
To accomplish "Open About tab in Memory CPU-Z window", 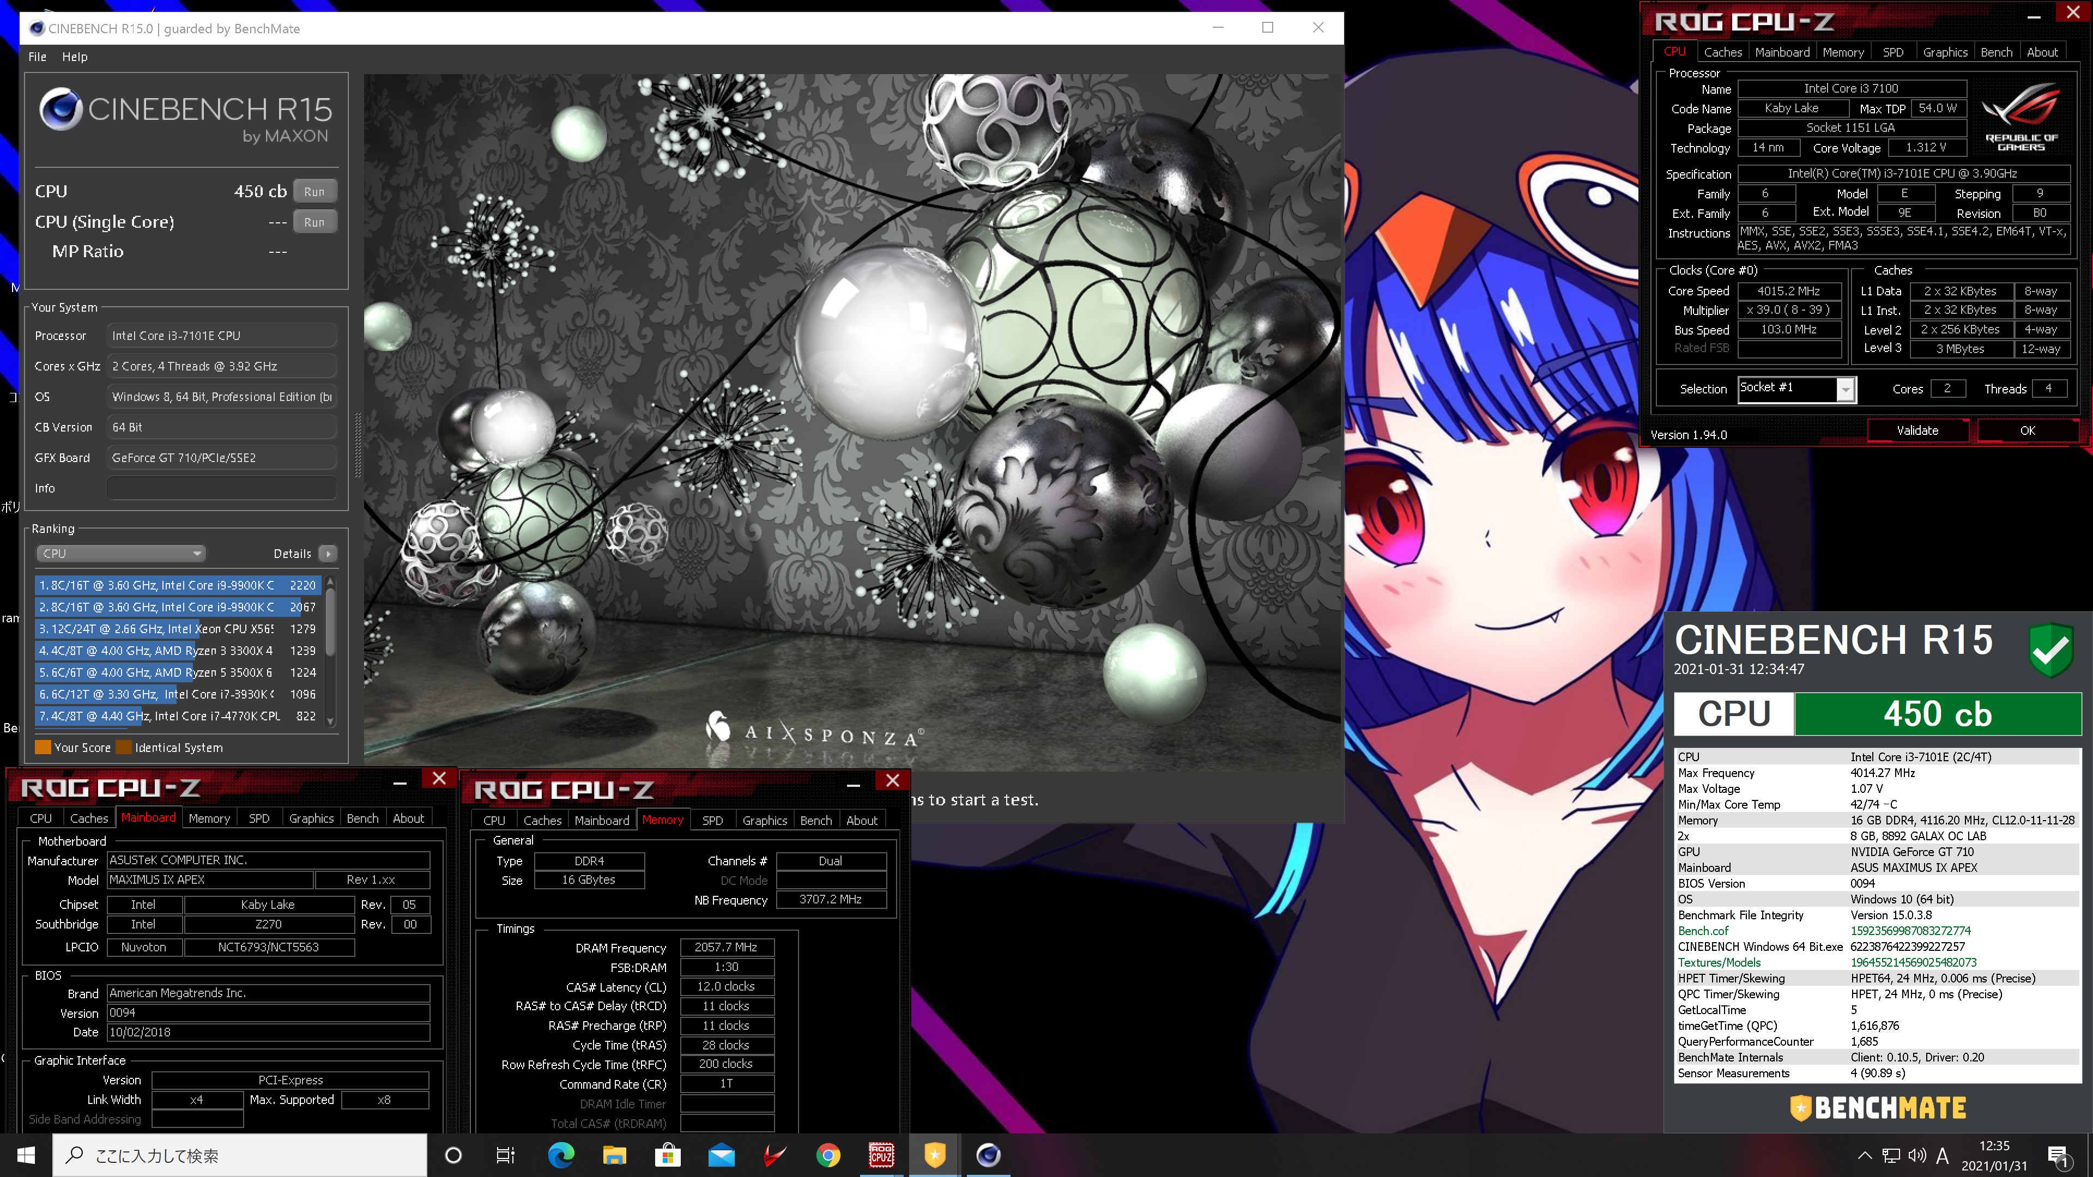I will (x=861, y=821).
